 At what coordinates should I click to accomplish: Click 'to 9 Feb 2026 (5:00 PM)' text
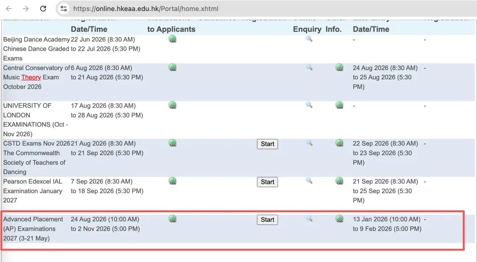click(x=387, y=228)
